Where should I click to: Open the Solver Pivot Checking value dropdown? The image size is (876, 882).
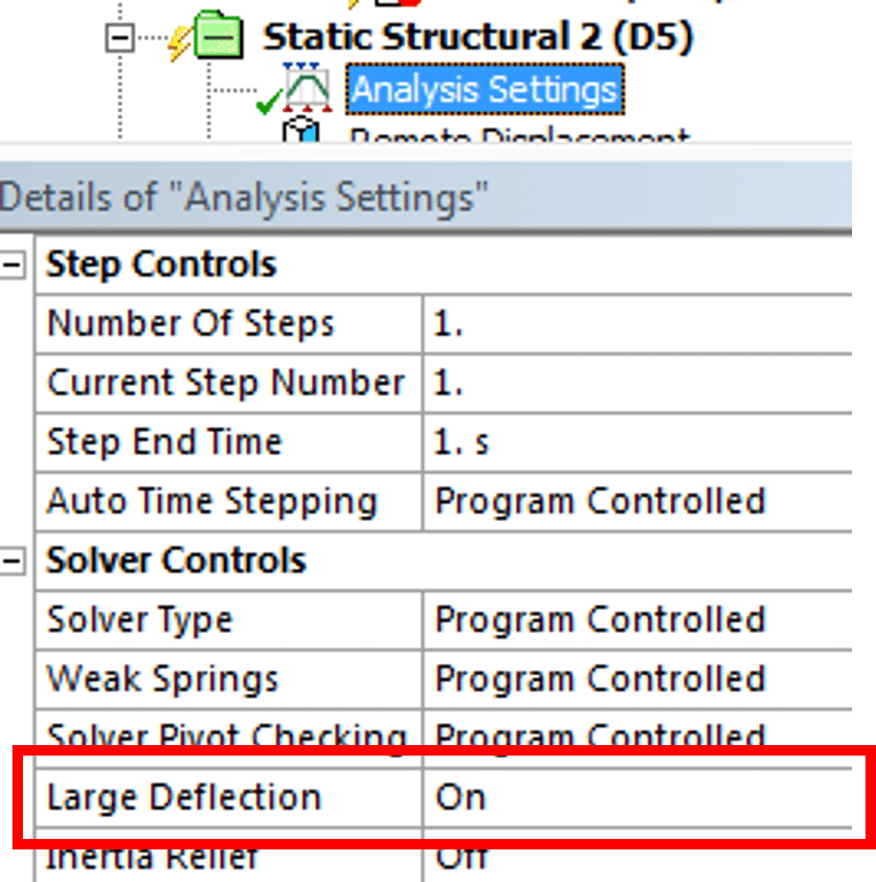(638, 738)
